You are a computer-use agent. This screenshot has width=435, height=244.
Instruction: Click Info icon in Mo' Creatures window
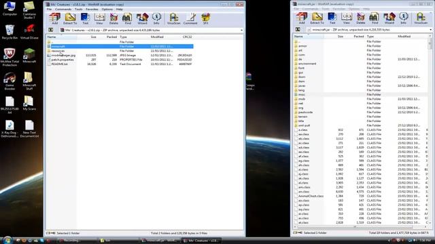(156, 18)
